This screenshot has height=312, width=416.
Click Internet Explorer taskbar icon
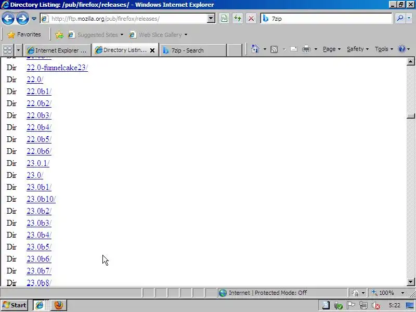coord(40,305)
